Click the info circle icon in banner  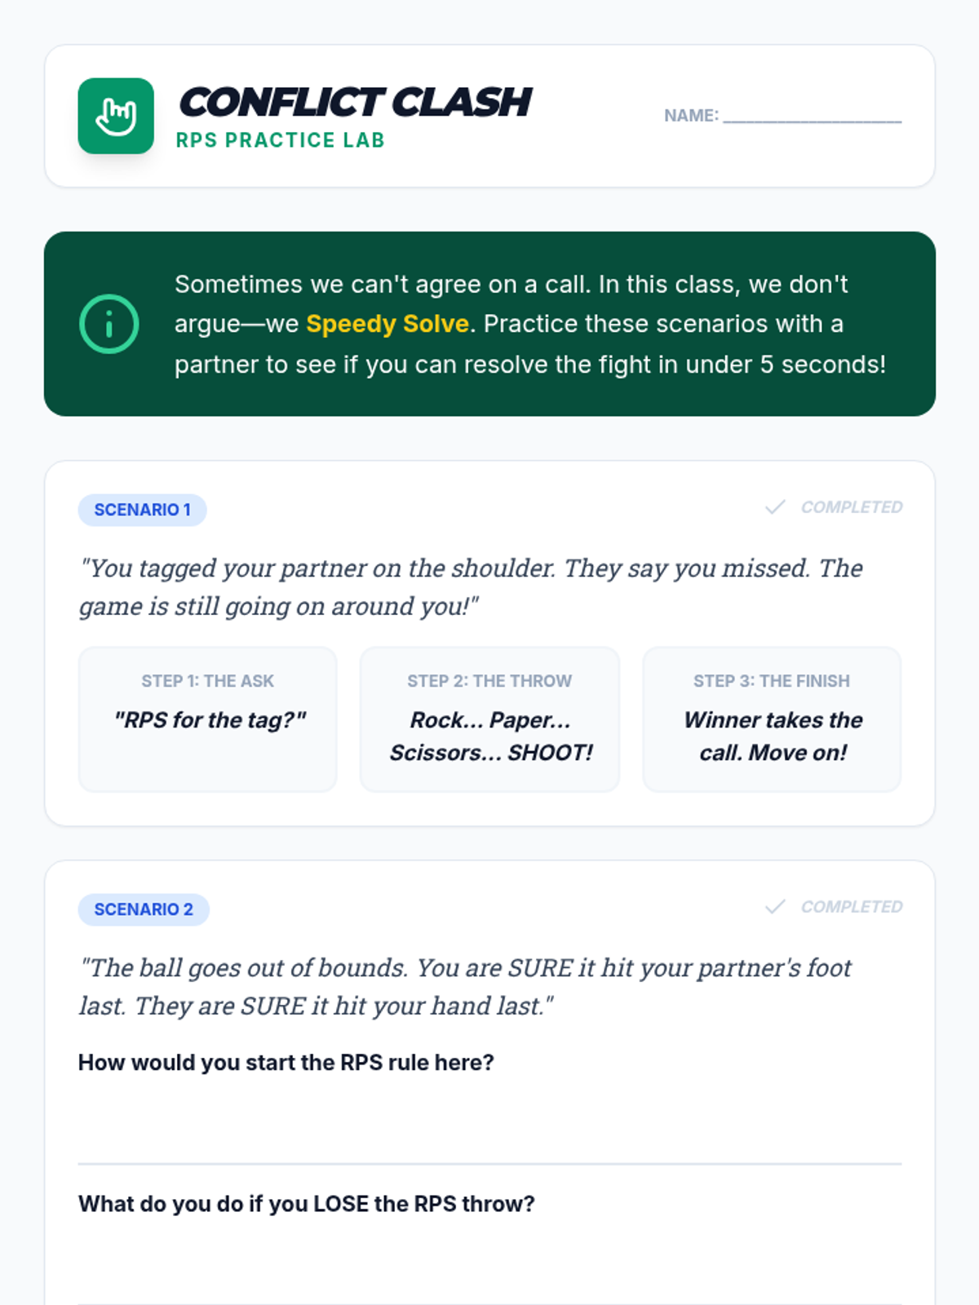109,324
